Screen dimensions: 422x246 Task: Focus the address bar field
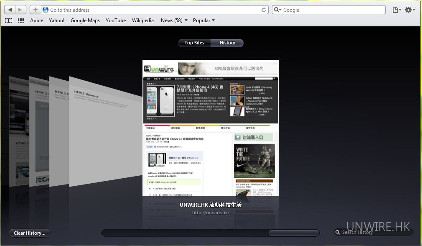point(155,10)
